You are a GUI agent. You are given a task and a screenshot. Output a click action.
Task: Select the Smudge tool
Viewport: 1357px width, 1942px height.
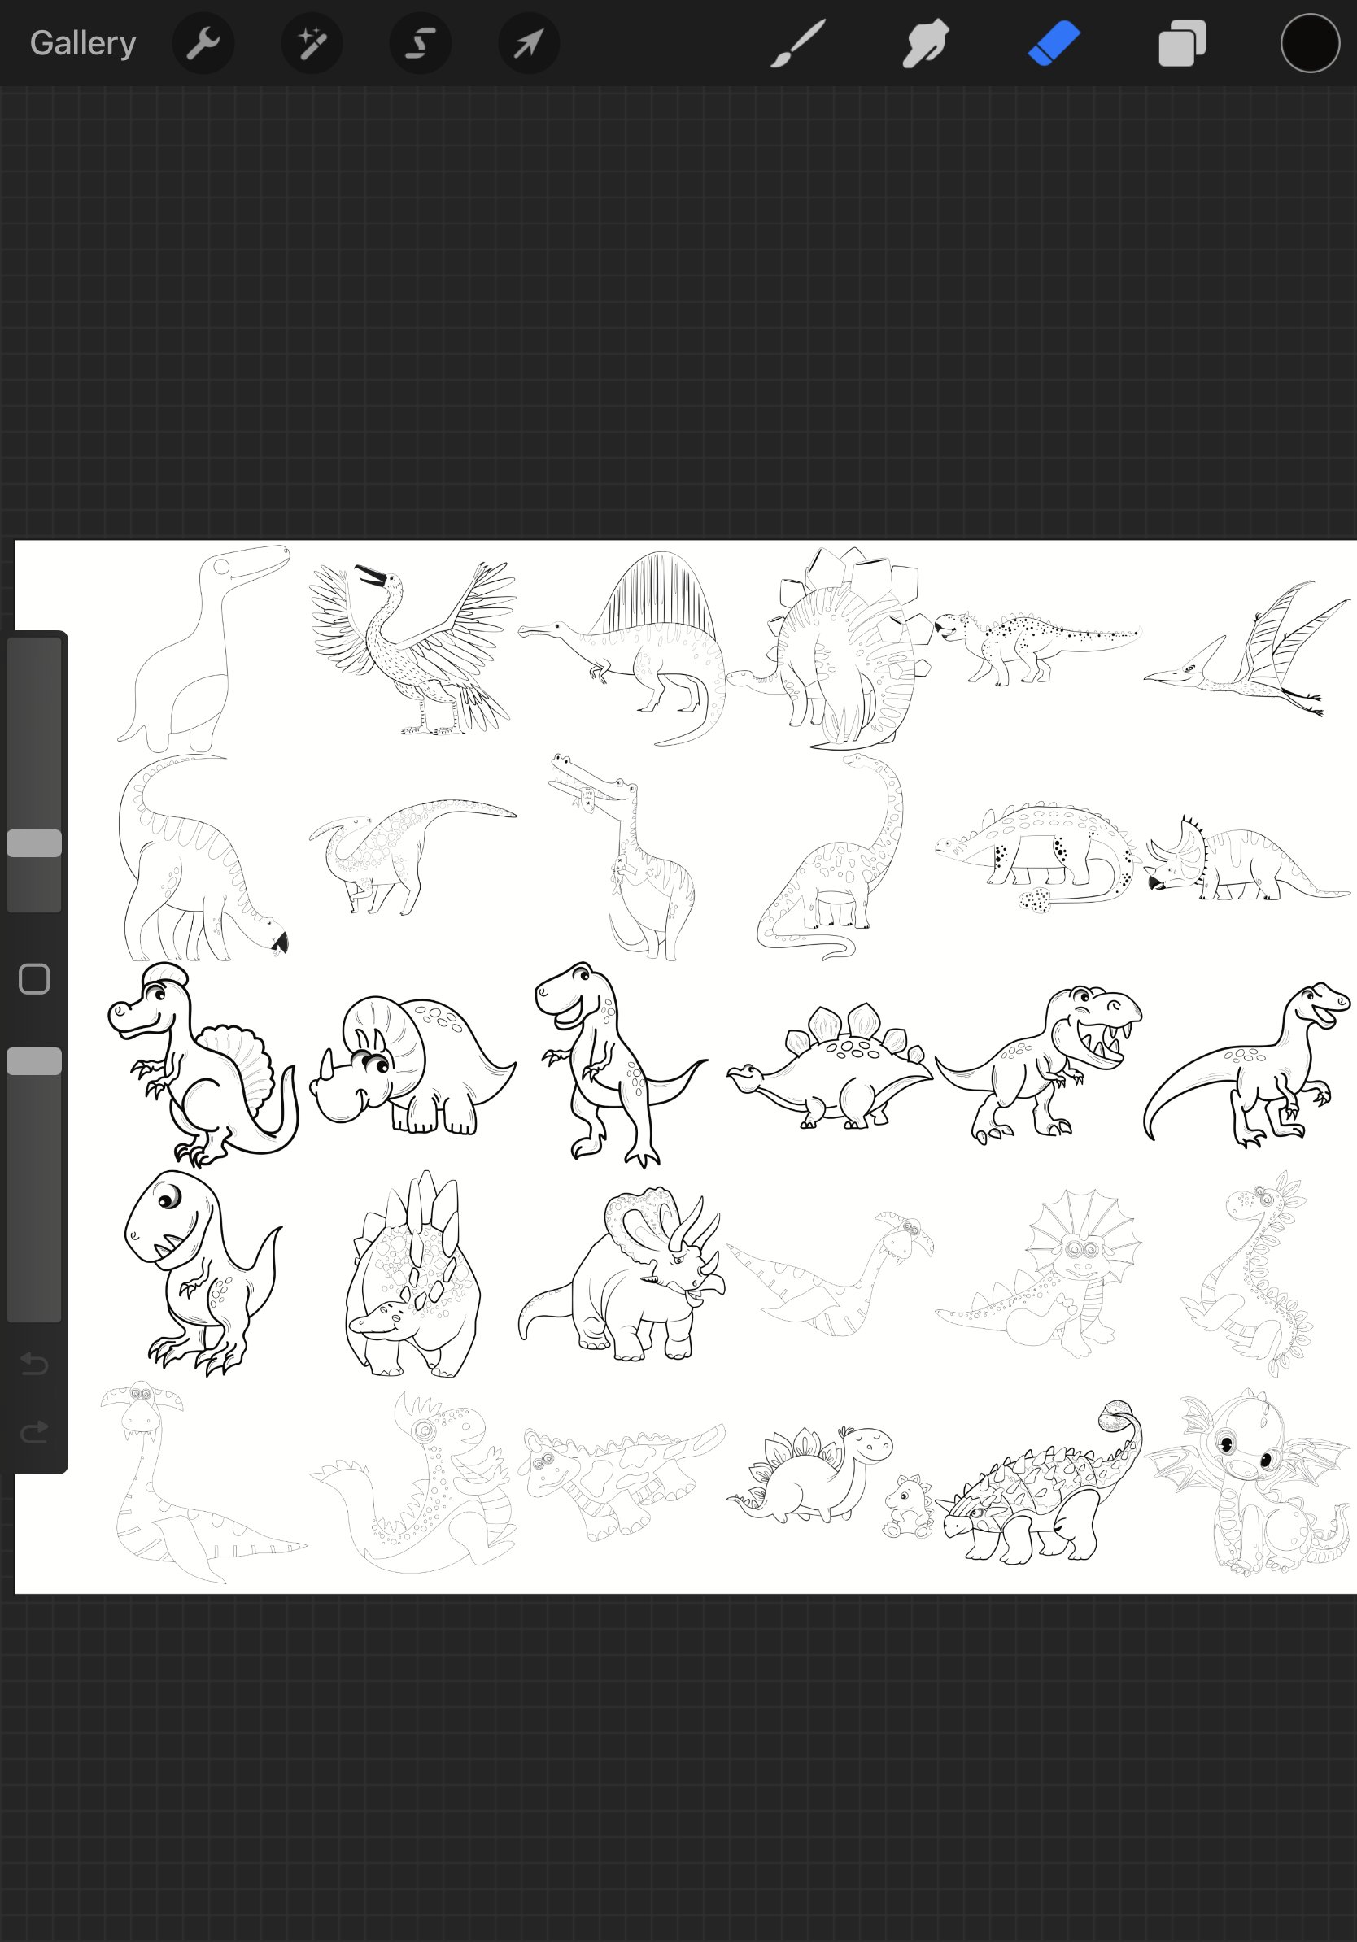pos(926,43)
